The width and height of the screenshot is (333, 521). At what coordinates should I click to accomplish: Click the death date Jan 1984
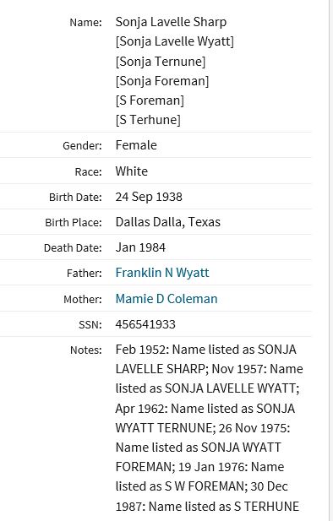[x=140, y=247]
